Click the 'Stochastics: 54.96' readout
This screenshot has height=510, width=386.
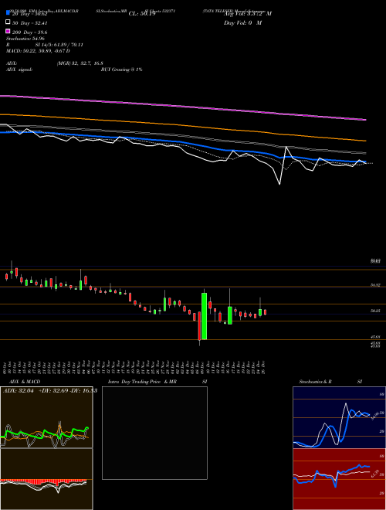click(x=25, y=39)
